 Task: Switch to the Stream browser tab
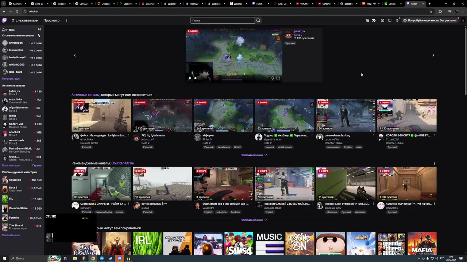tap(392, 4)
